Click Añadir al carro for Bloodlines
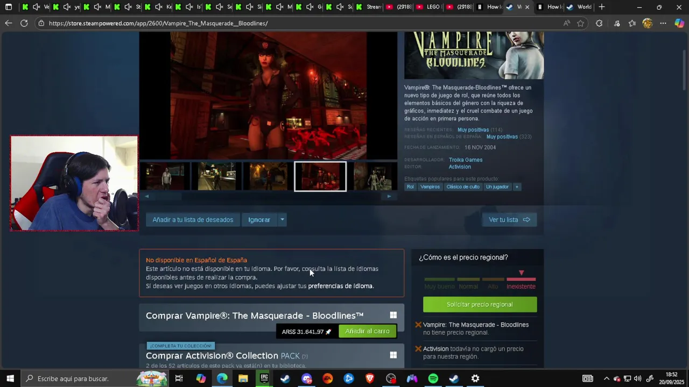Screen dimensions: 689x387 (x=367, y=331)
